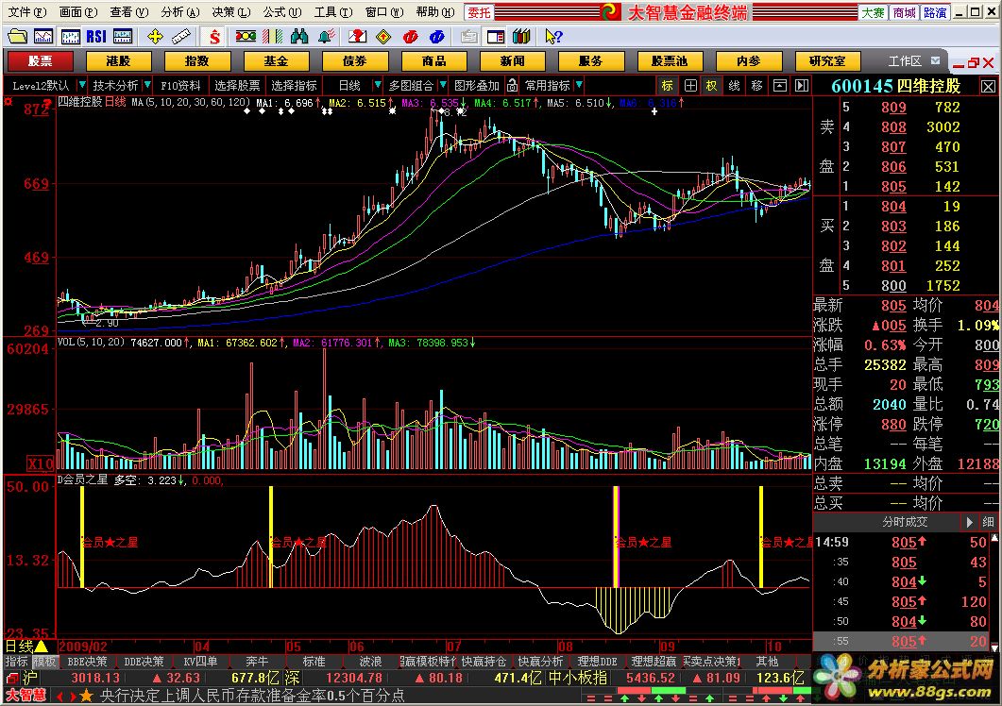Toggle the 细 detail button
The image size is (1002, 706).
pyautogui.click(x=987, y=522)
